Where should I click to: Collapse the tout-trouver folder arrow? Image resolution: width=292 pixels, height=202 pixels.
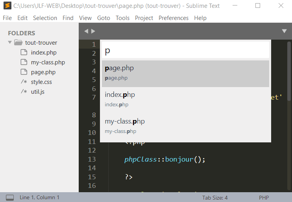point(10,42)
